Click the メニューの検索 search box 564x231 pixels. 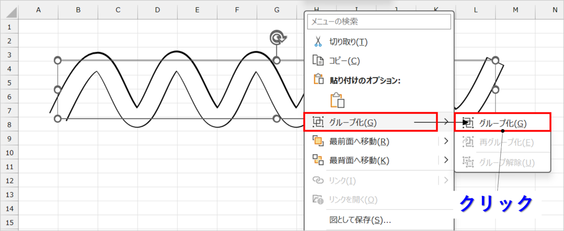[x=379, y=21]
